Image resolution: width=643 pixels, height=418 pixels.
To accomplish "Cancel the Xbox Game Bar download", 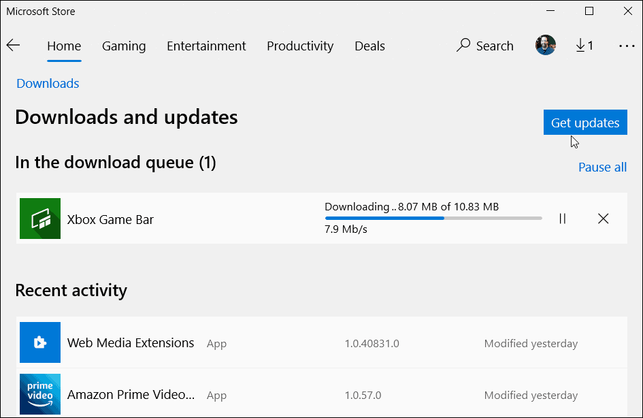I will pos(604,219).
